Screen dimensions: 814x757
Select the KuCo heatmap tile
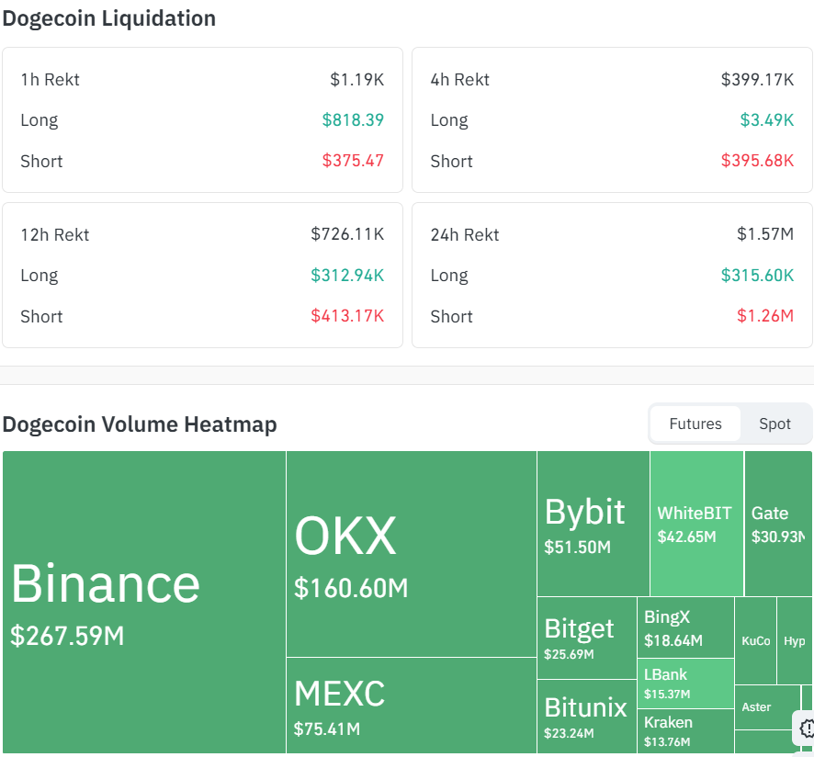pos(756,640)
